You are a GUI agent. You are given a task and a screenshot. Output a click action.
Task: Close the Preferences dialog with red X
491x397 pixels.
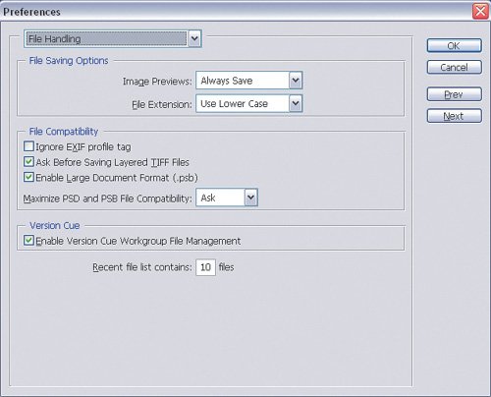tap(480, 12)
